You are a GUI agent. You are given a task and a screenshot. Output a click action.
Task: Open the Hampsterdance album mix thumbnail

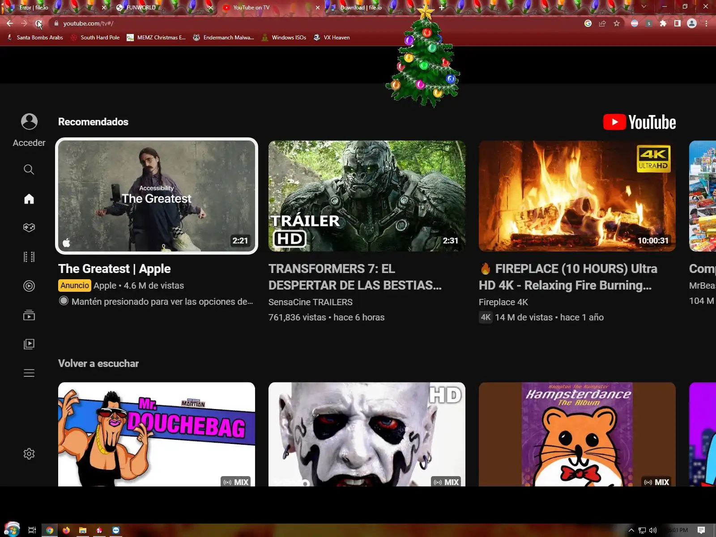577,434
